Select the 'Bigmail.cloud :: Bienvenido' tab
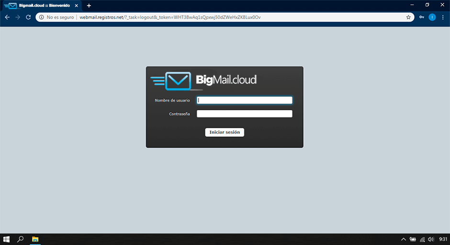Viewport: 450px width, 245px height. [x=41, y=5]
